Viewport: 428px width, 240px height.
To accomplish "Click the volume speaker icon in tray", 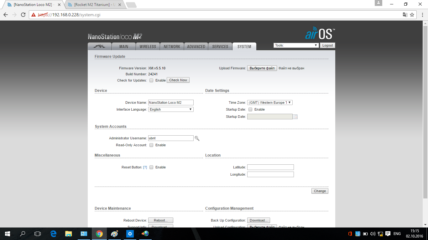I will pos(373,234).
